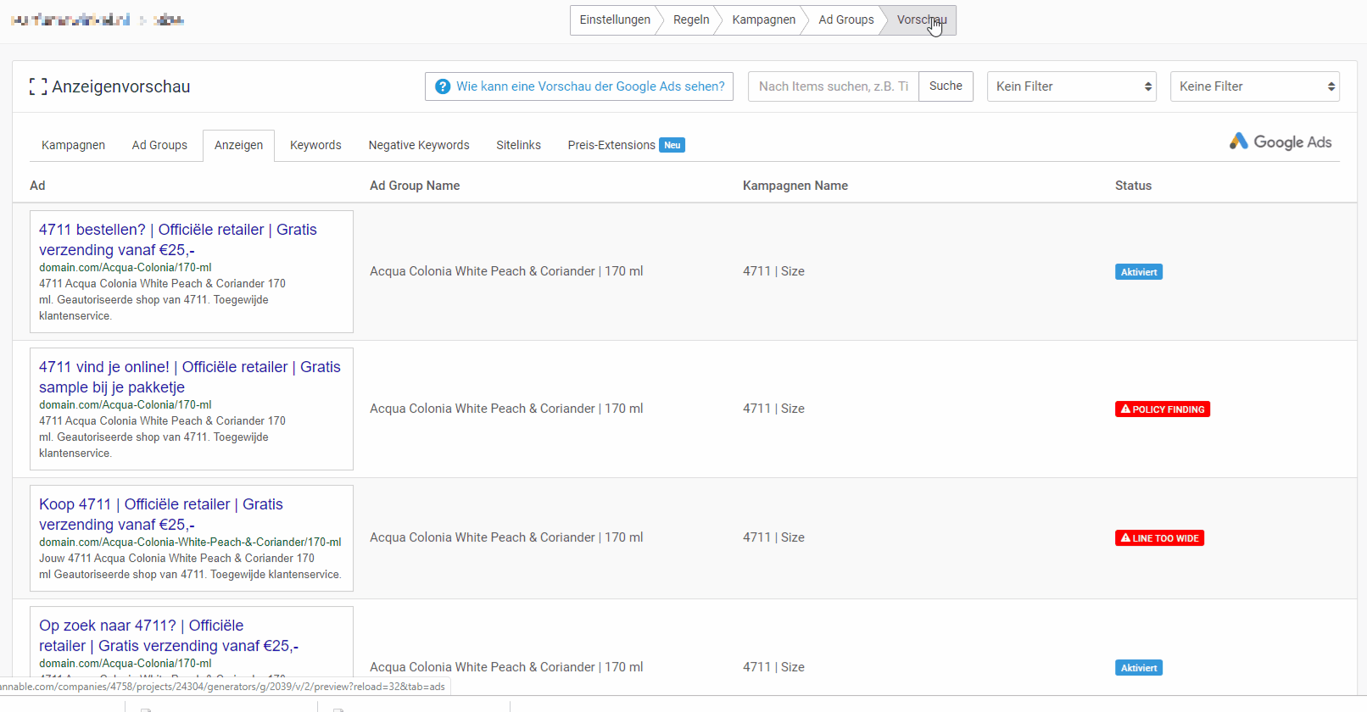Click ad headline 'Koop 4711'

161,515
